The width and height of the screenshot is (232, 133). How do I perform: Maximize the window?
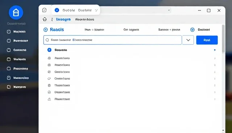[209, 10]
